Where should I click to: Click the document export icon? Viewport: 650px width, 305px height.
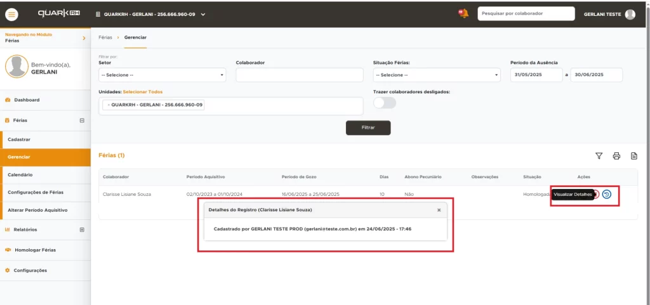[633, 156]
